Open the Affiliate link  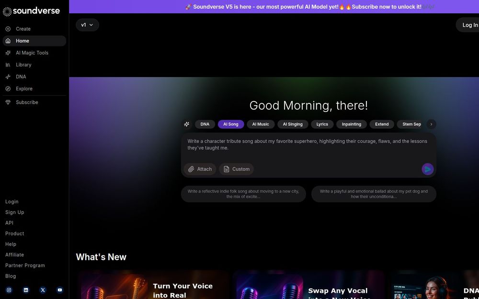coord(14,255)
